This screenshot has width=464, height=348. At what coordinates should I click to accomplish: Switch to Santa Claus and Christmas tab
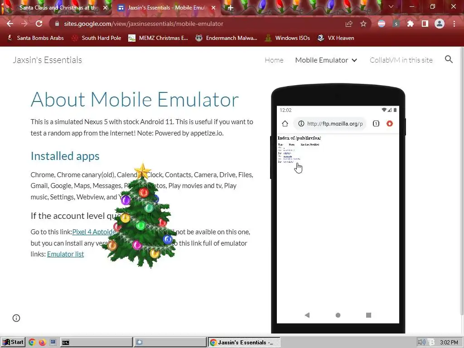(x=56, y=8)
